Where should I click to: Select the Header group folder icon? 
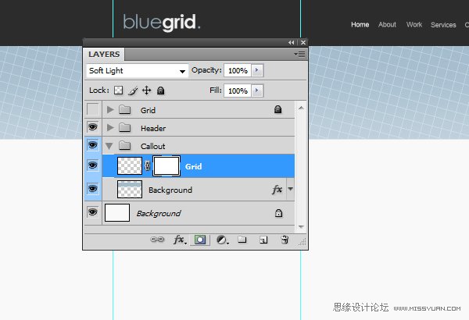(x=125, y=127)
